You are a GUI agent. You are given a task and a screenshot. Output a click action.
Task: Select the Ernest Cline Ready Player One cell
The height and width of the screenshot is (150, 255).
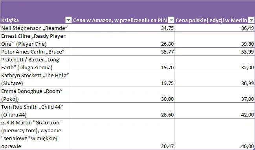coord(36,40)
